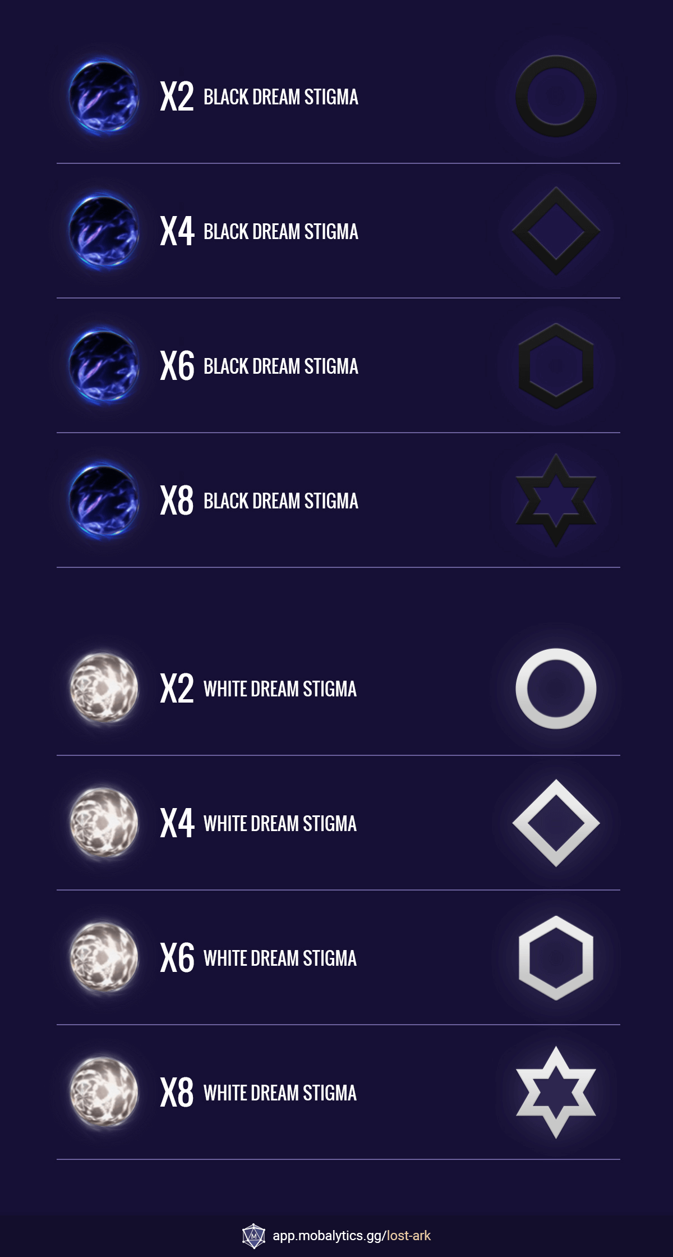Select the X8 black dream orb
This screenshot has height=1257, width=673.
tap(104, 501)
